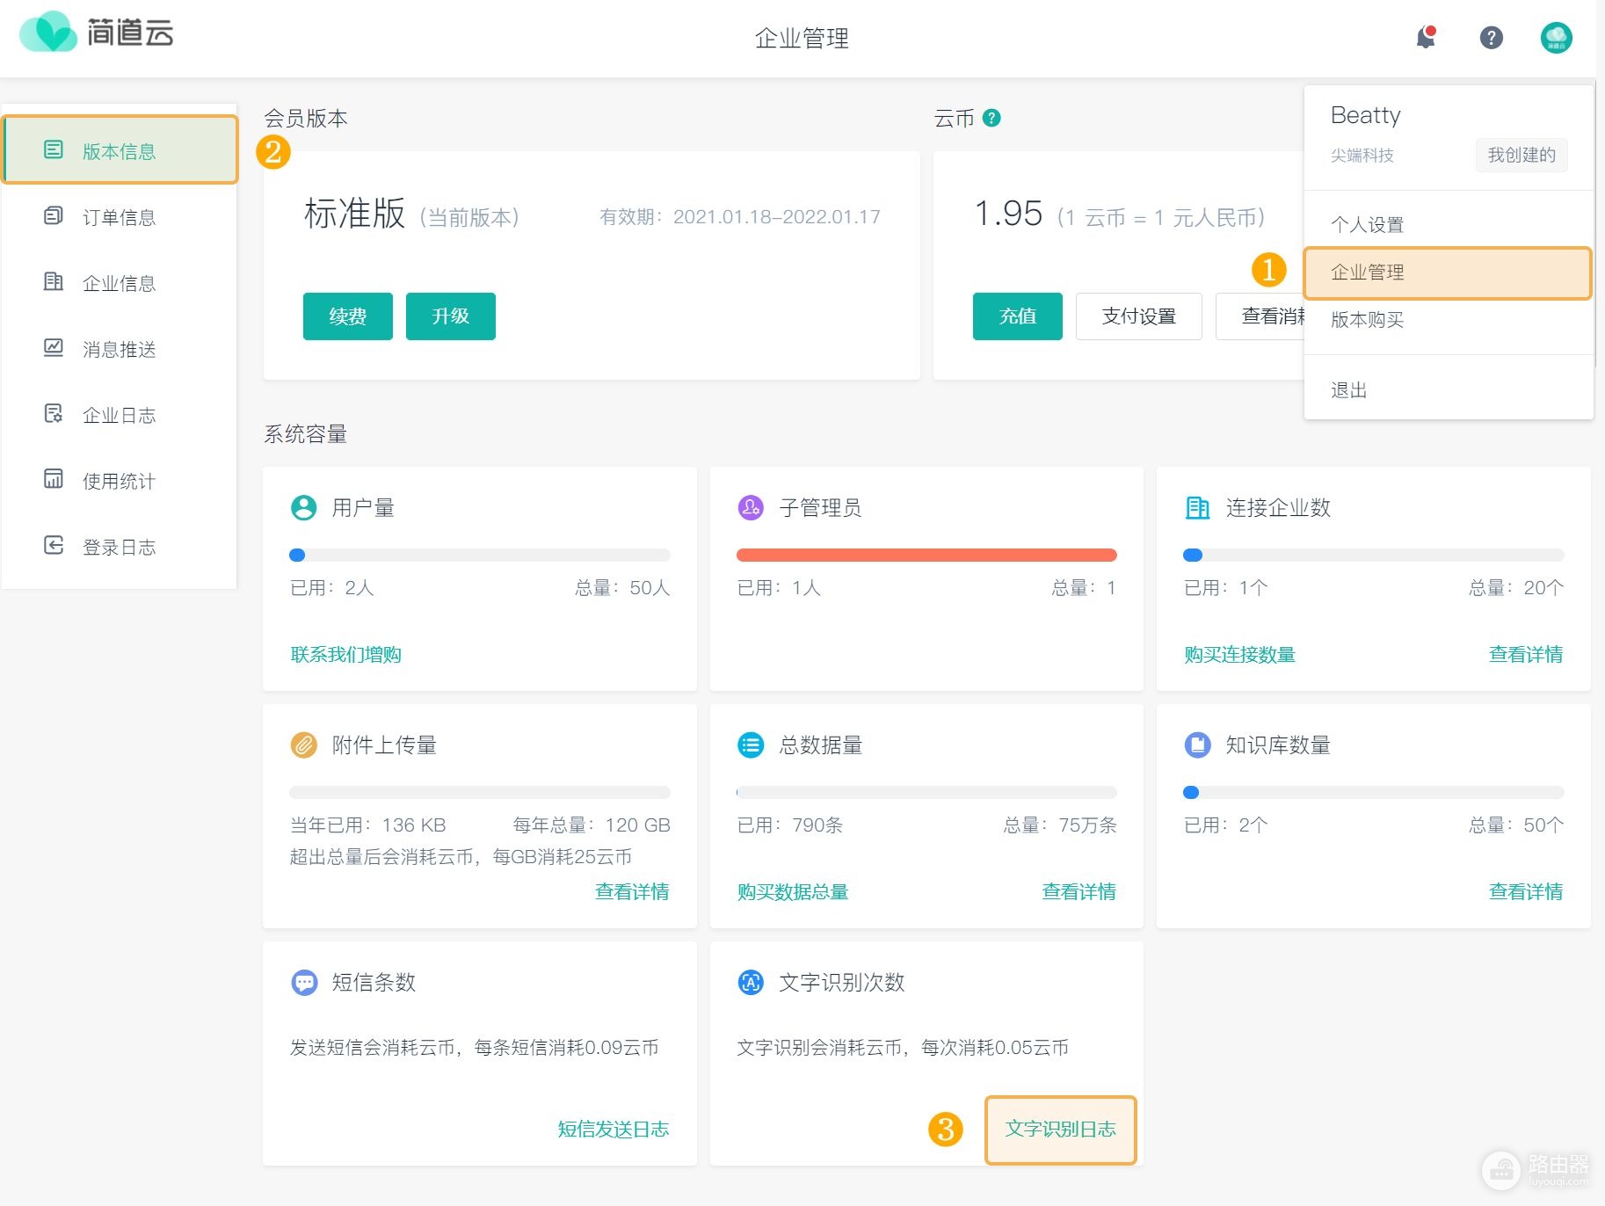Image resolution: width=1605 pixels, height=1206 pixels.
Task: Click the 附件上传量 progress bar
Action: (x=480, y=792)
